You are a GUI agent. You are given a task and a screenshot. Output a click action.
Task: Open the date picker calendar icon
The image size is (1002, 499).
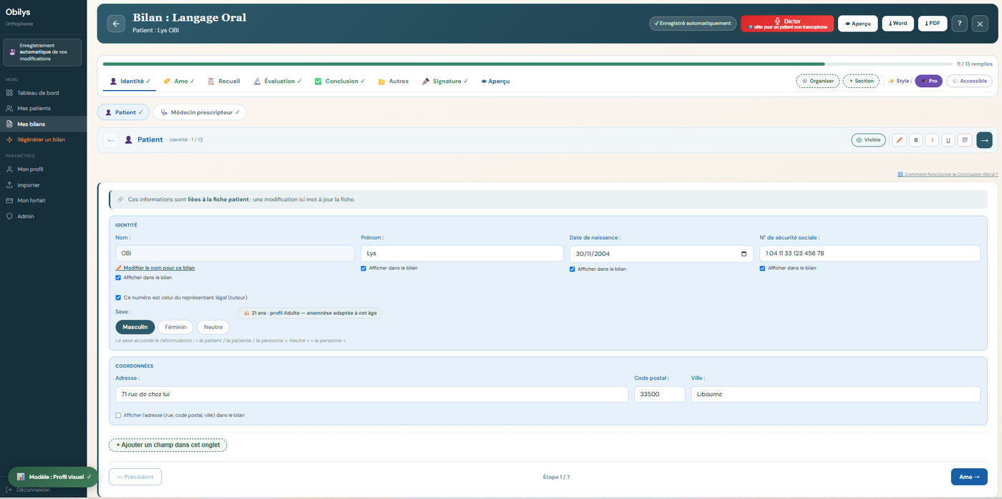click(744, 254)
